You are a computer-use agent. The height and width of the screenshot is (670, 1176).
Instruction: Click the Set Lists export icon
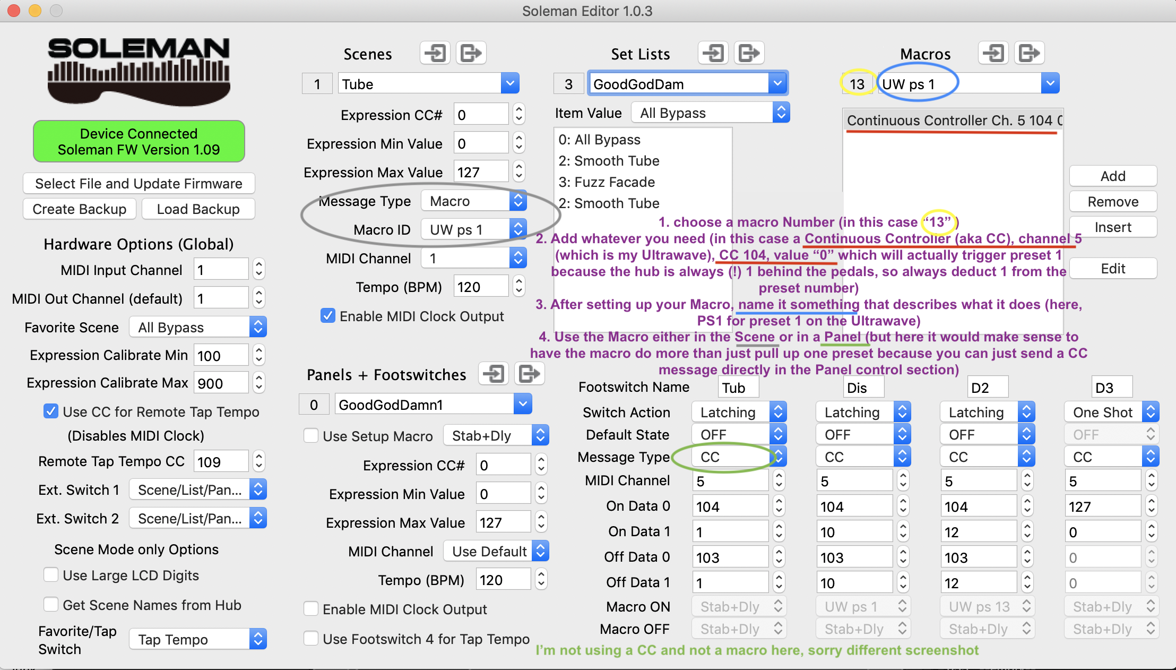749,53
